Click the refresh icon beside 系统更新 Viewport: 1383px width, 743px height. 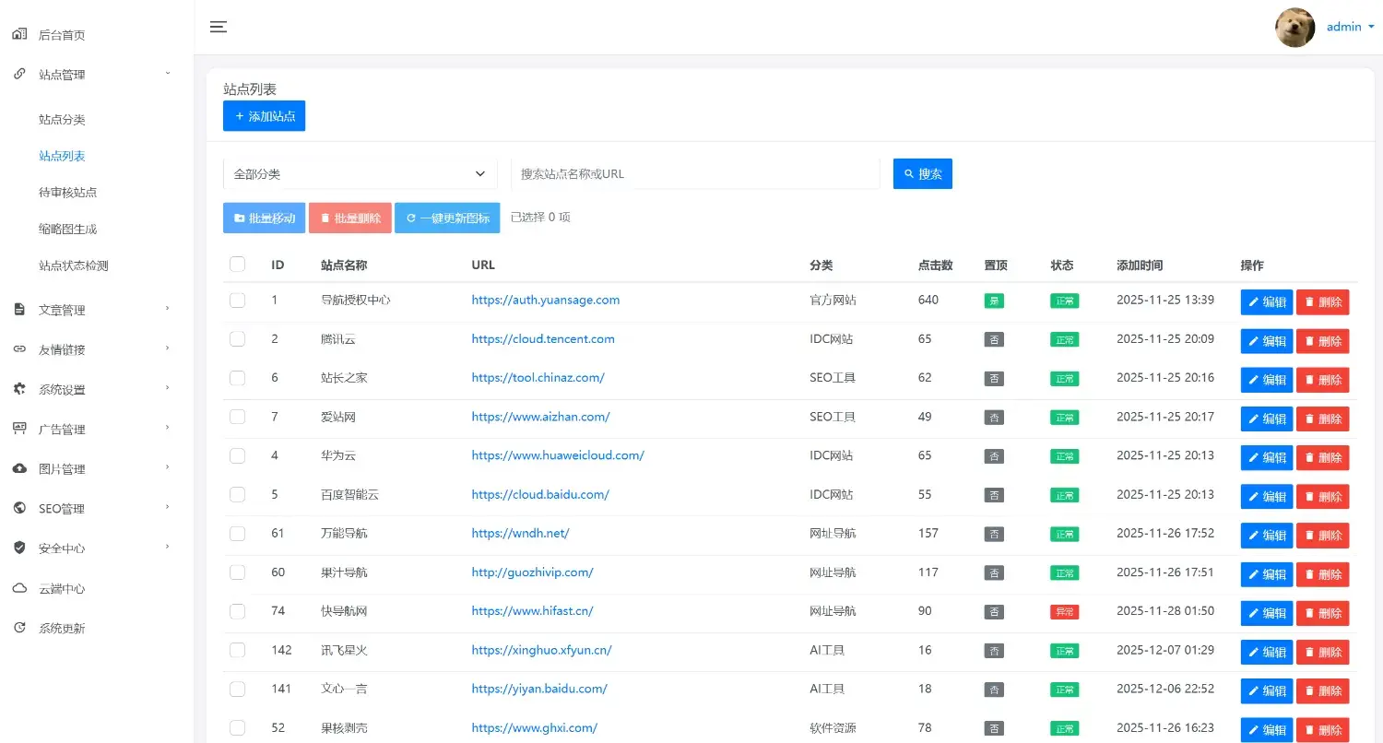click(x=19, y=628)
